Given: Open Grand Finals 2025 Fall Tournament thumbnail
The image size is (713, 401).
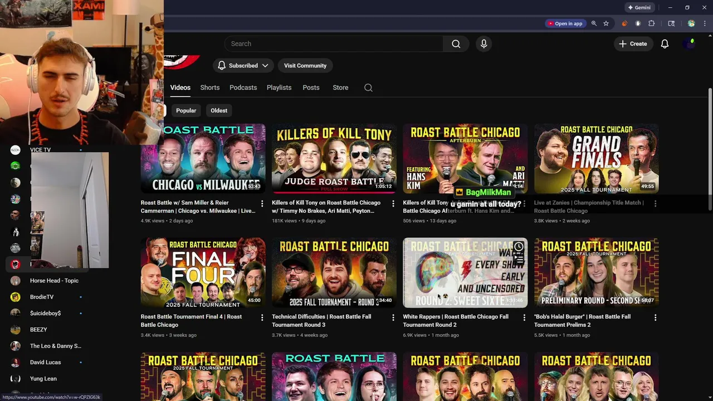Looking at the screenshot, I should tap(597, 158).
